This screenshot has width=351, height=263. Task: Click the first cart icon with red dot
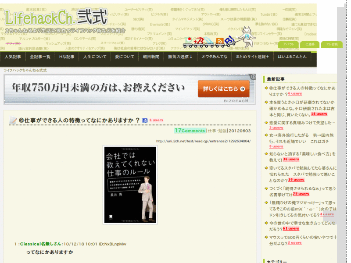click(x=189, y=40)
